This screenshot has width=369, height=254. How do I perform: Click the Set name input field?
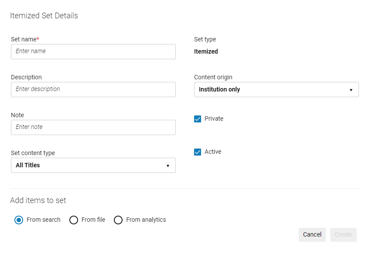click(x=93, y=51)
